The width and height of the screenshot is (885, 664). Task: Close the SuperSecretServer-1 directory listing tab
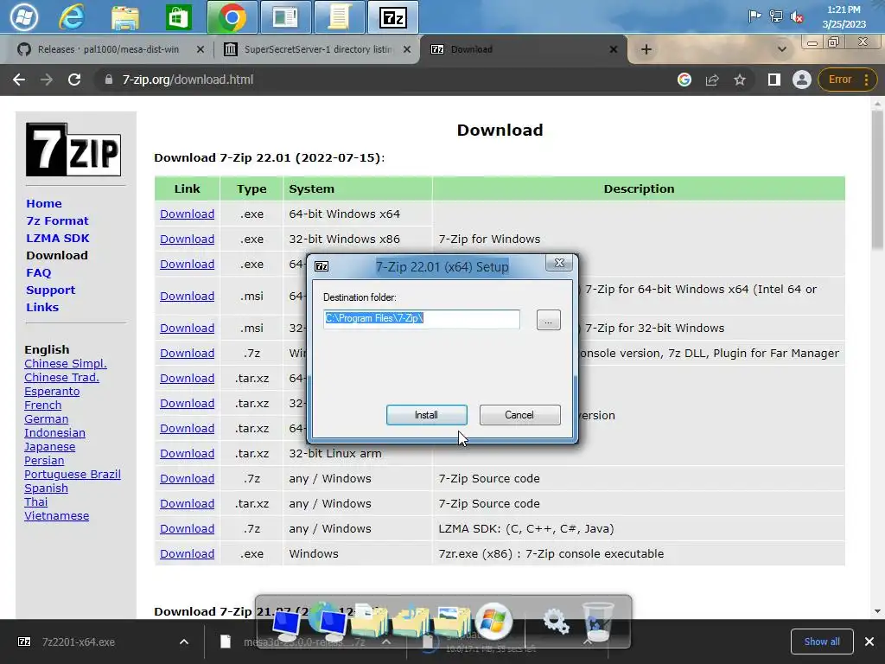point(407,49)
